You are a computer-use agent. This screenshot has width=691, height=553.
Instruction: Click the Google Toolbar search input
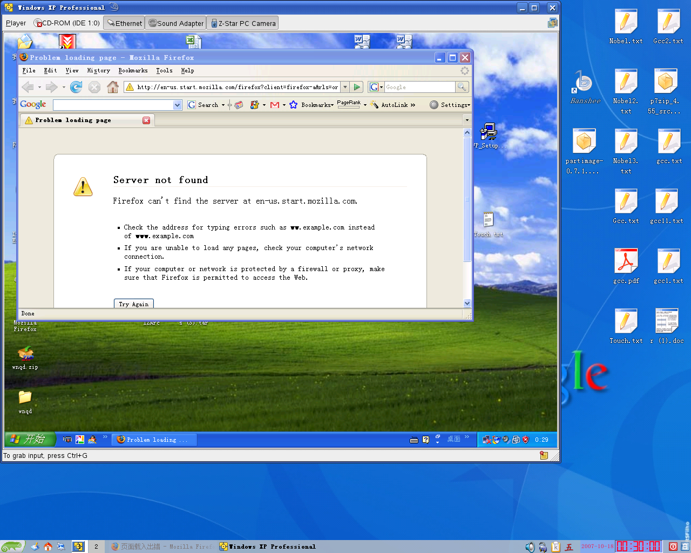tap(113, 105)
